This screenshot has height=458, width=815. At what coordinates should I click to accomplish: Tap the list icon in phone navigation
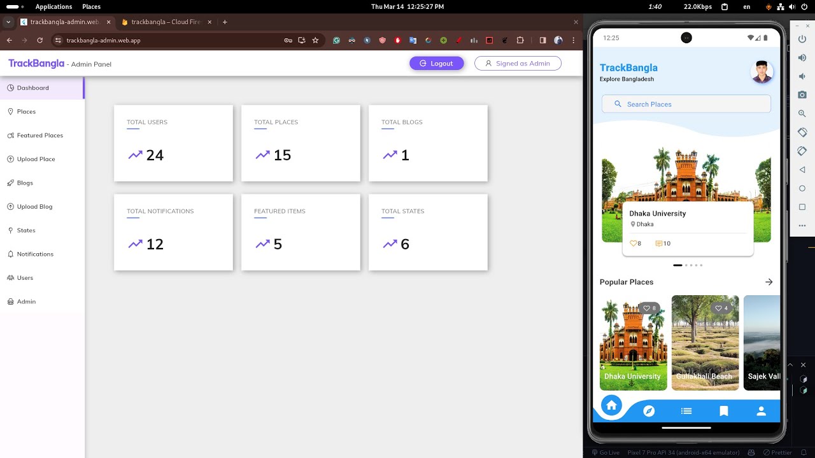(686, 412)
